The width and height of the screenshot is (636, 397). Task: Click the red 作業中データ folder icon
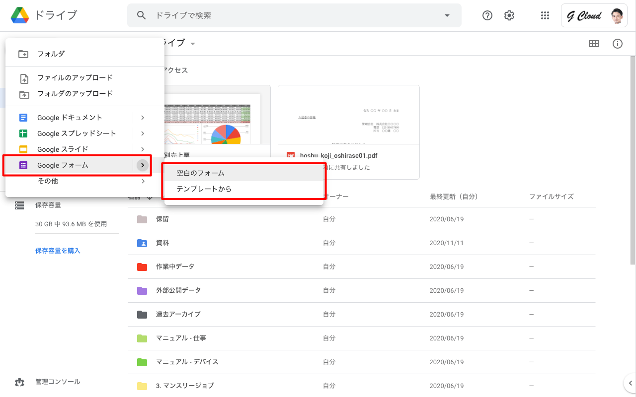[142, 266]
